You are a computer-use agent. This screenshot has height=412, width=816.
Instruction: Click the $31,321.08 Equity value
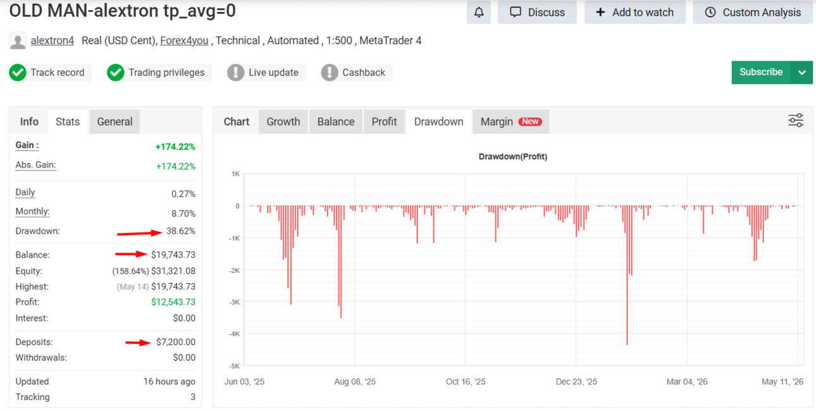tap(173, 271)
